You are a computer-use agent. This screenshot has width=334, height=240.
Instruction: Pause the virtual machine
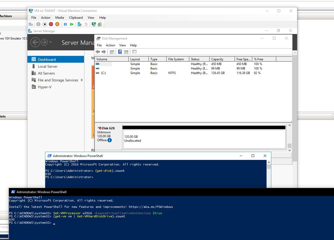[x=65, y=24]
